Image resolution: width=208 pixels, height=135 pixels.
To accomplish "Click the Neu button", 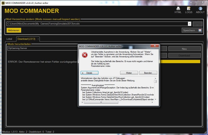I will pyautogui.click(x=184, y=49).
